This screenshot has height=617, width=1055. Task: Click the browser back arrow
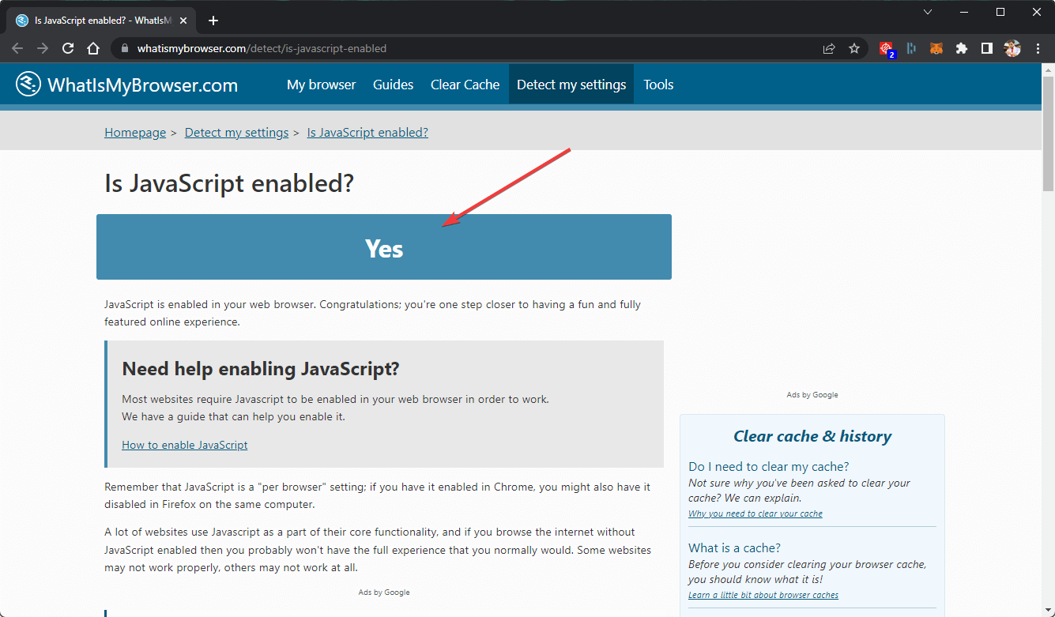tap(17, 48)
